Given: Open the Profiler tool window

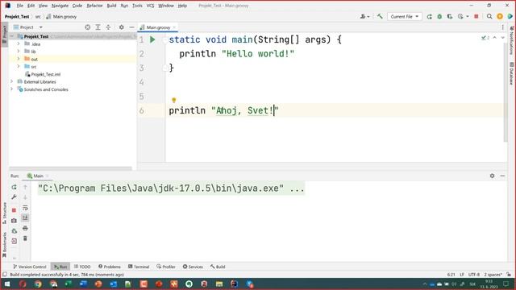Looking at the screenshot, I should pos(166,267).
